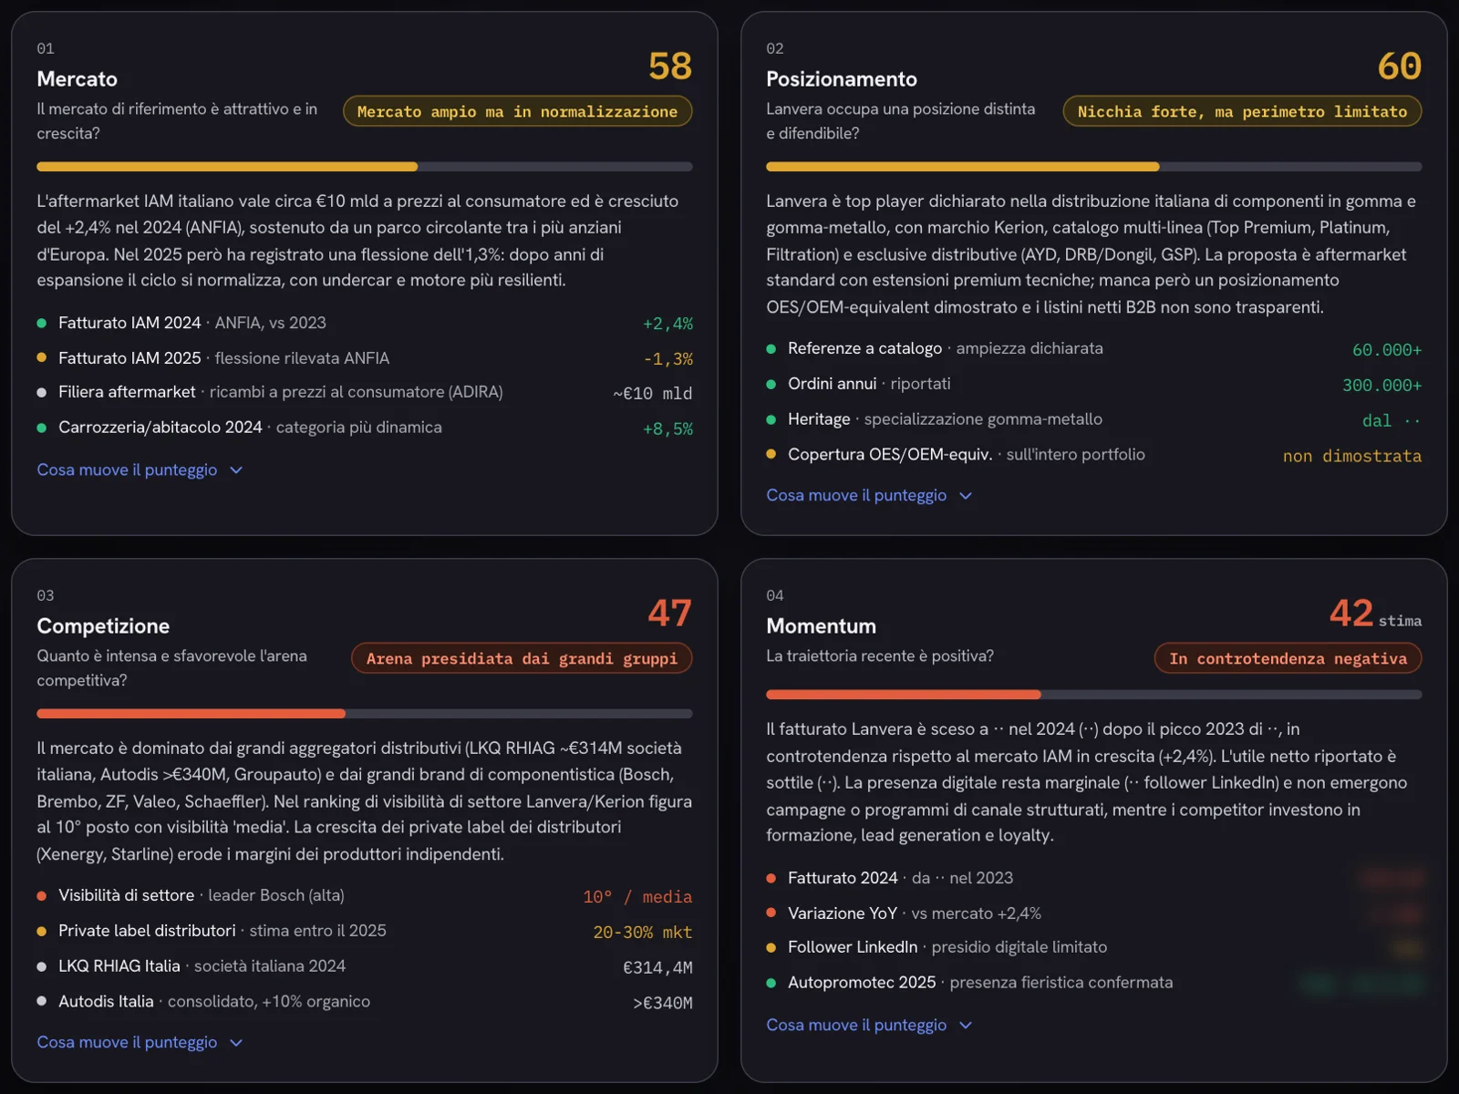Click the 'Mercato ampio ma in normalizzazione' badge
The height and width of the screenshot is (1094, 1459).
517,111
